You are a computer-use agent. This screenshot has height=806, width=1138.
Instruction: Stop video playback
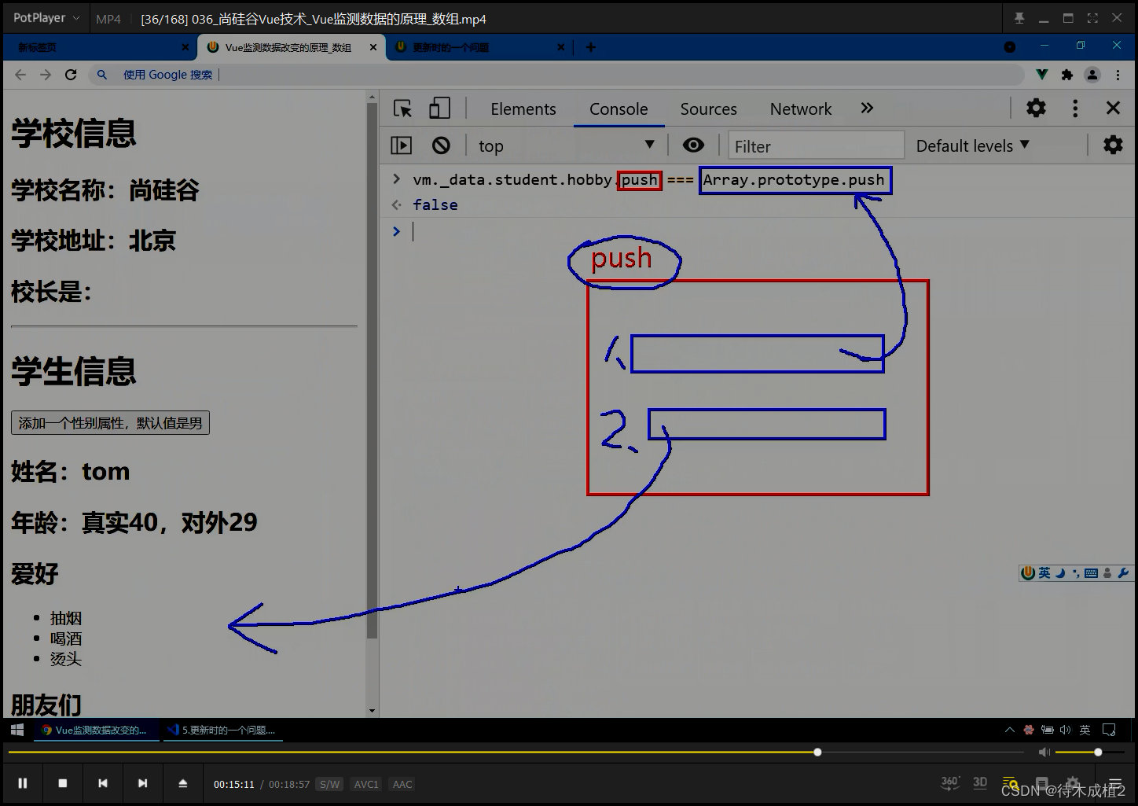click(63, 783)
